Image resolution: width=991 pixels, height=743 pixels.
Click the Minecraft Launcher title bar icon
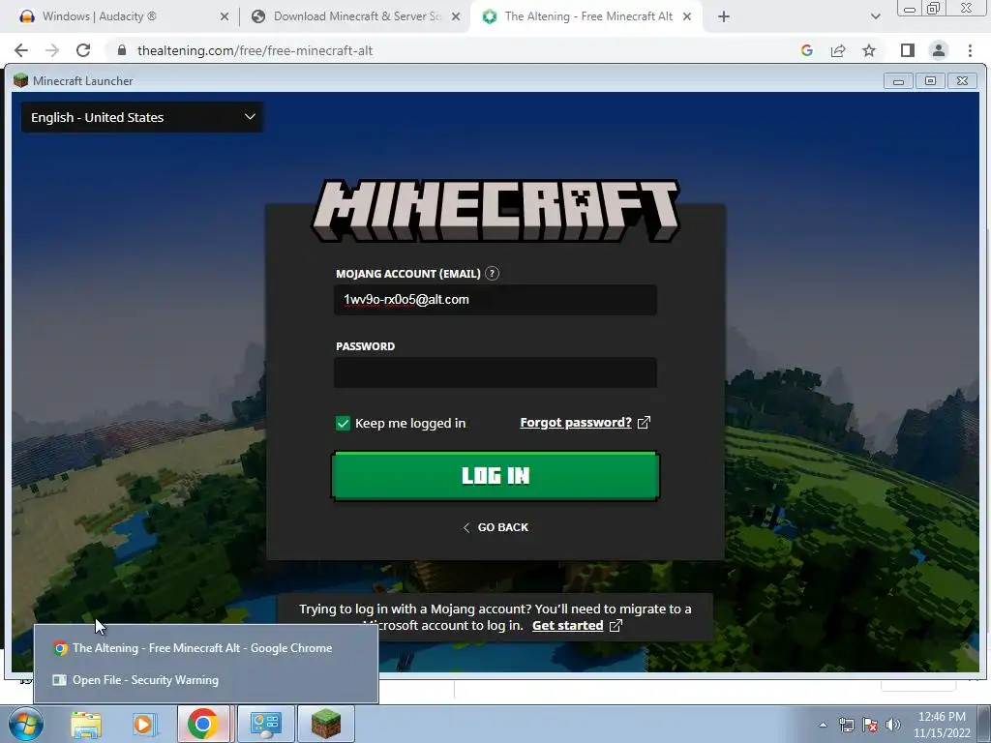(x=21, y=80)
